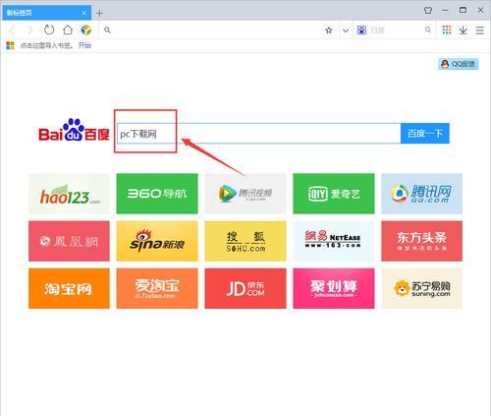Open the 腾讯视频 tile
This screenshot has height=416, width=491.
point(245,194)
